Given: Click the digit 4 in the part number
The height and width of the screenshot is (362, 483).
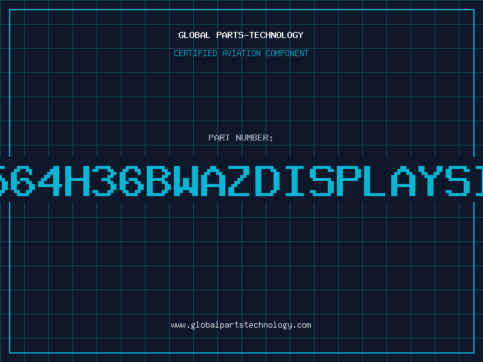Looking at the screenshot, I should tap(49, 181).
